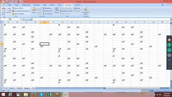The height and width of the screenshot is (97, 172).
Task: Click the Insert Function fx button
Action: (31, 19)
